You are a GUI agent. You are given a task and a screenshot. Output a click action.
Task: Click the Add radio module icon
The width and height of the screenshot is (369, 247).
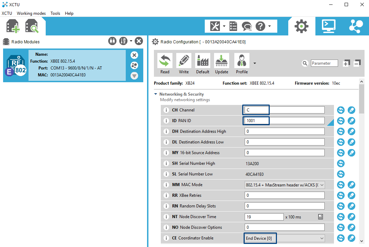(x=13, y=26)
